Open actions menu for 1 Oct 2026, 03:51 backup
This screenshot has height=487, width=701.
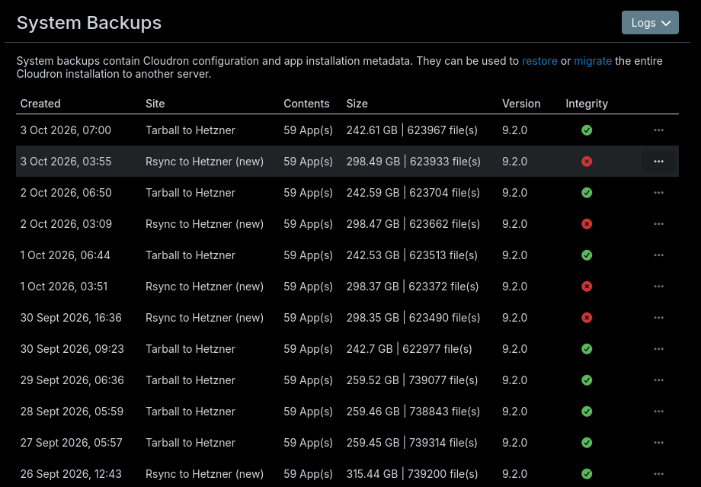coord(658,287)
